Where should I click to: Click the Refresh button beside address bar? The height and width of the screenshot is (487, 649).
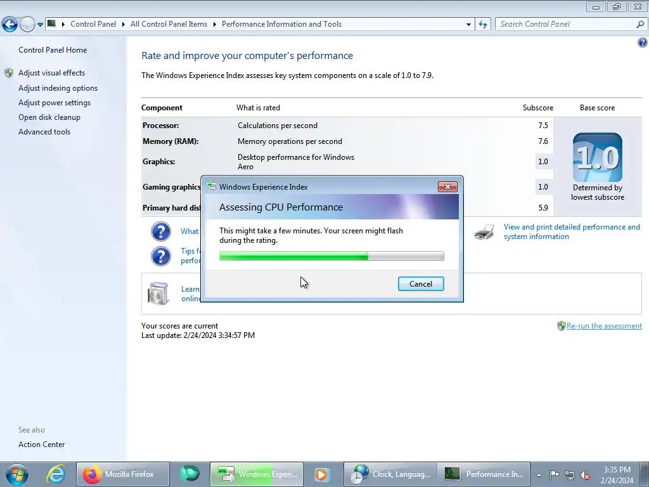point(482,25)
